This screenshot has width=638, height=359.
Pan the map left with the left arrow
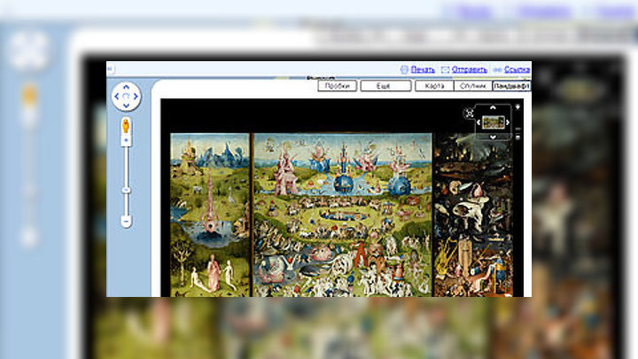[117, 97]
